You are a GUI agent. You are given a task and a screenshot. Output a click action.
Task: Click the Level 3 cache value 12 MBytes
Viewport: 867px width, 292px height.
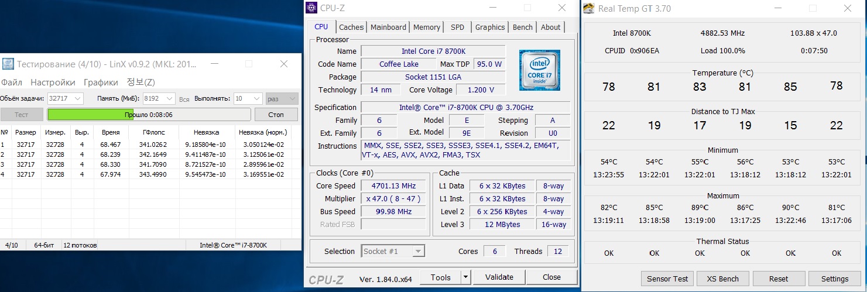point(502,225)
